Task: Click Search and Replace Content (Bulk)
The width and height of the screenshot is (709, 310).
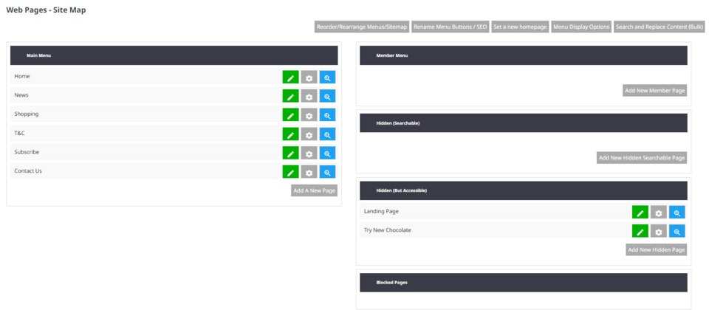Action: [x=659, y=27]
